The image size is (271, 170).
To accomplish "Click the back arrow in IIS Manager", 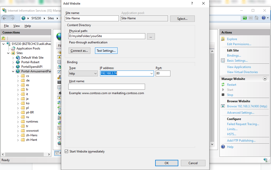I will (4, 18).
